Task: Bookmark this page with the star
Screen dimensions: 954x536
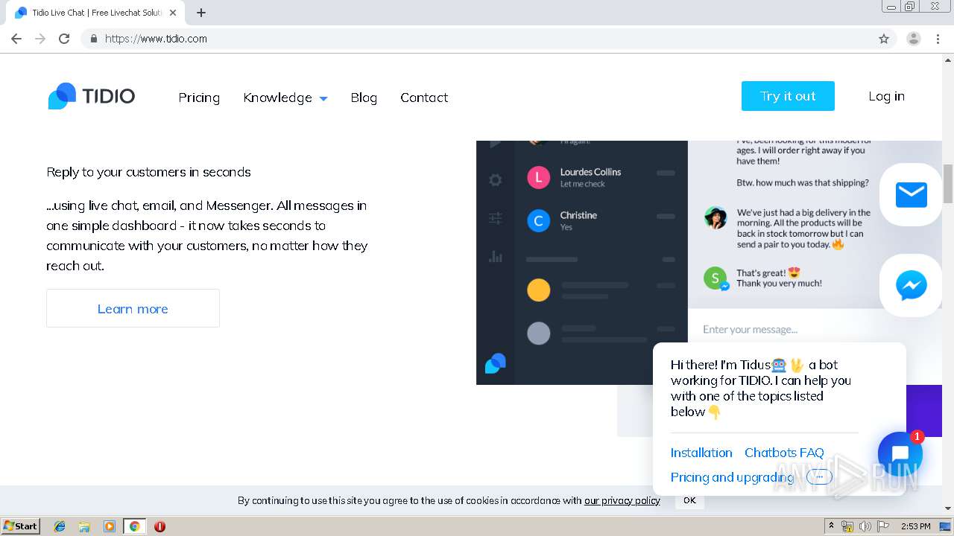Action: [x=884, y=39]
